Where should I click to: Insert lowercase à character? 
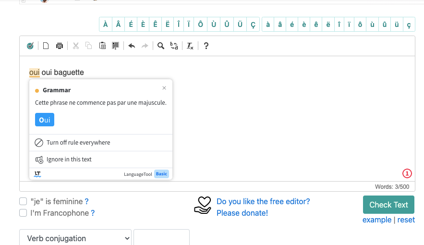[268, 24]
